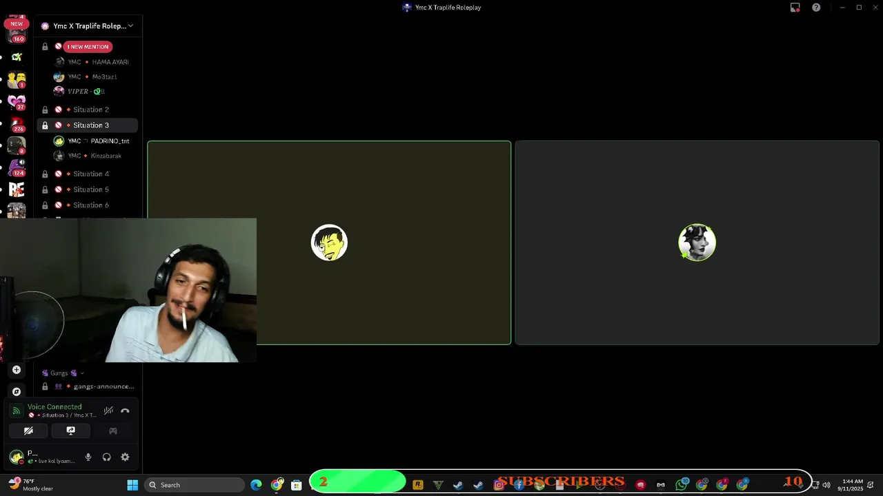Open Google Chrome from taskbar

(277, 485)
